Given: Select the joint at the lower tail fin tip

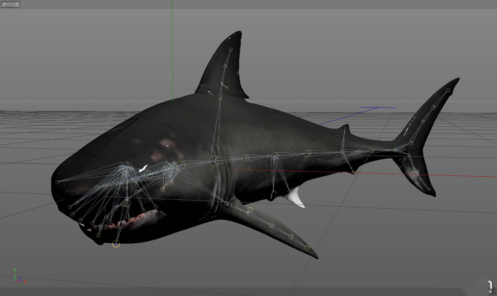Looking at the screenshot, I should point(429,189).
